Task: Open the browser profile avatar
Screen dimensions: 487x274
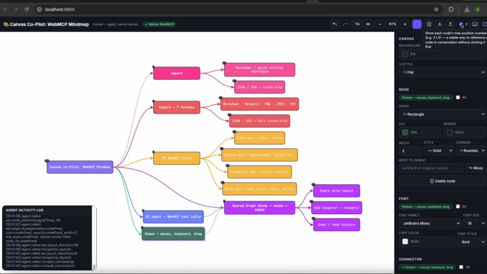Action: click(x=478, y=9)
